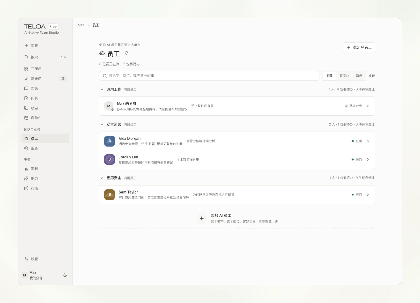This screenshot has width=420, height=303.
Task: Collapse the 安全运营 group
Action: coord(102,124)
